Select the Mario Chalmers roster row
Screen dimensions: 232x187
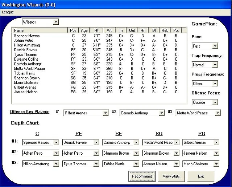pos(99,82)
